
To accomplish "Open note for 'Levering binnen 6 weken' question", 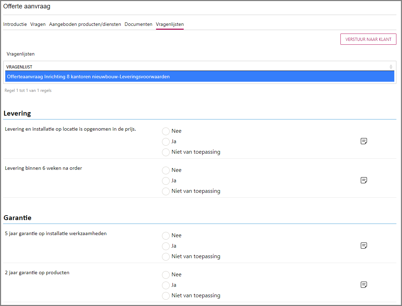I will (x=364, y=180).
